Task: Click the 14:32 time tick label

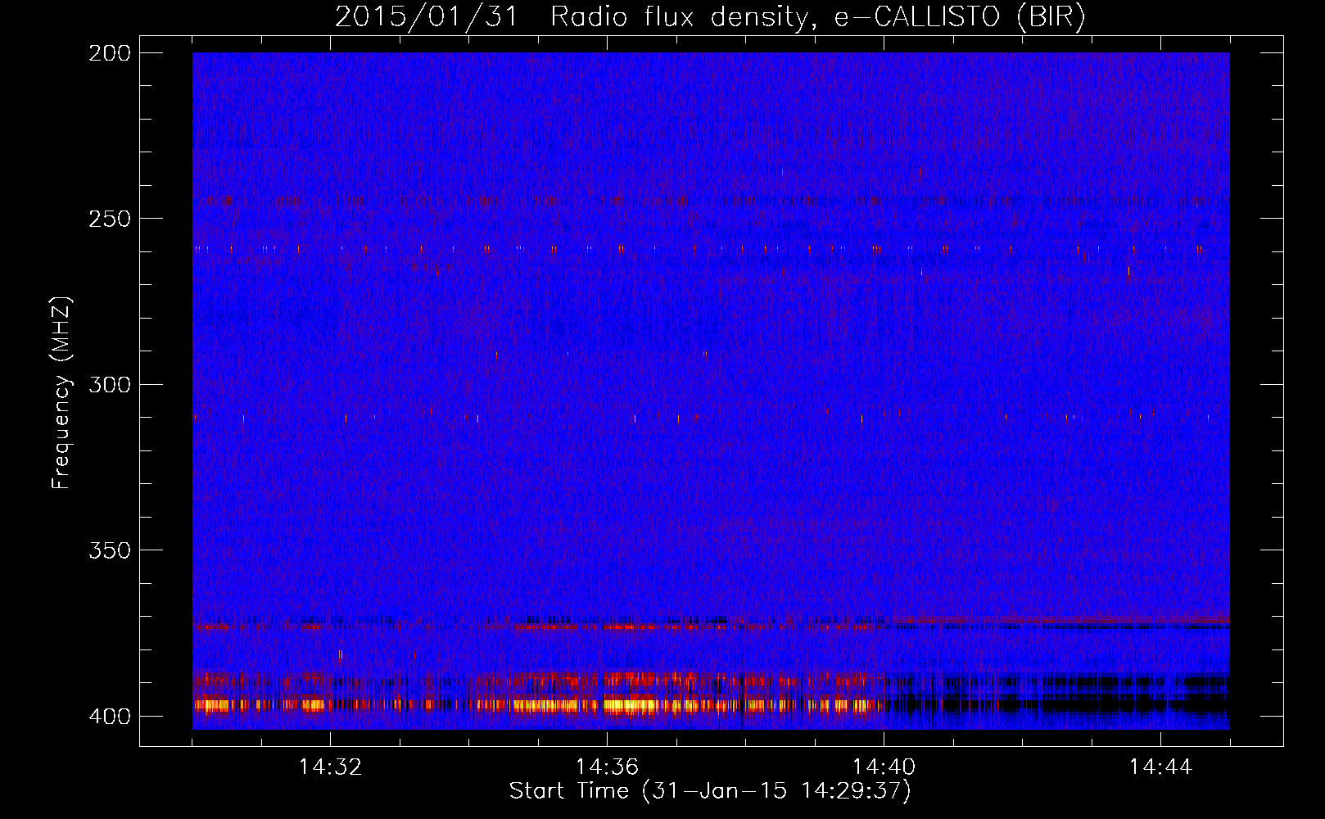Action: pyautogui.click(x=330, y=767)
